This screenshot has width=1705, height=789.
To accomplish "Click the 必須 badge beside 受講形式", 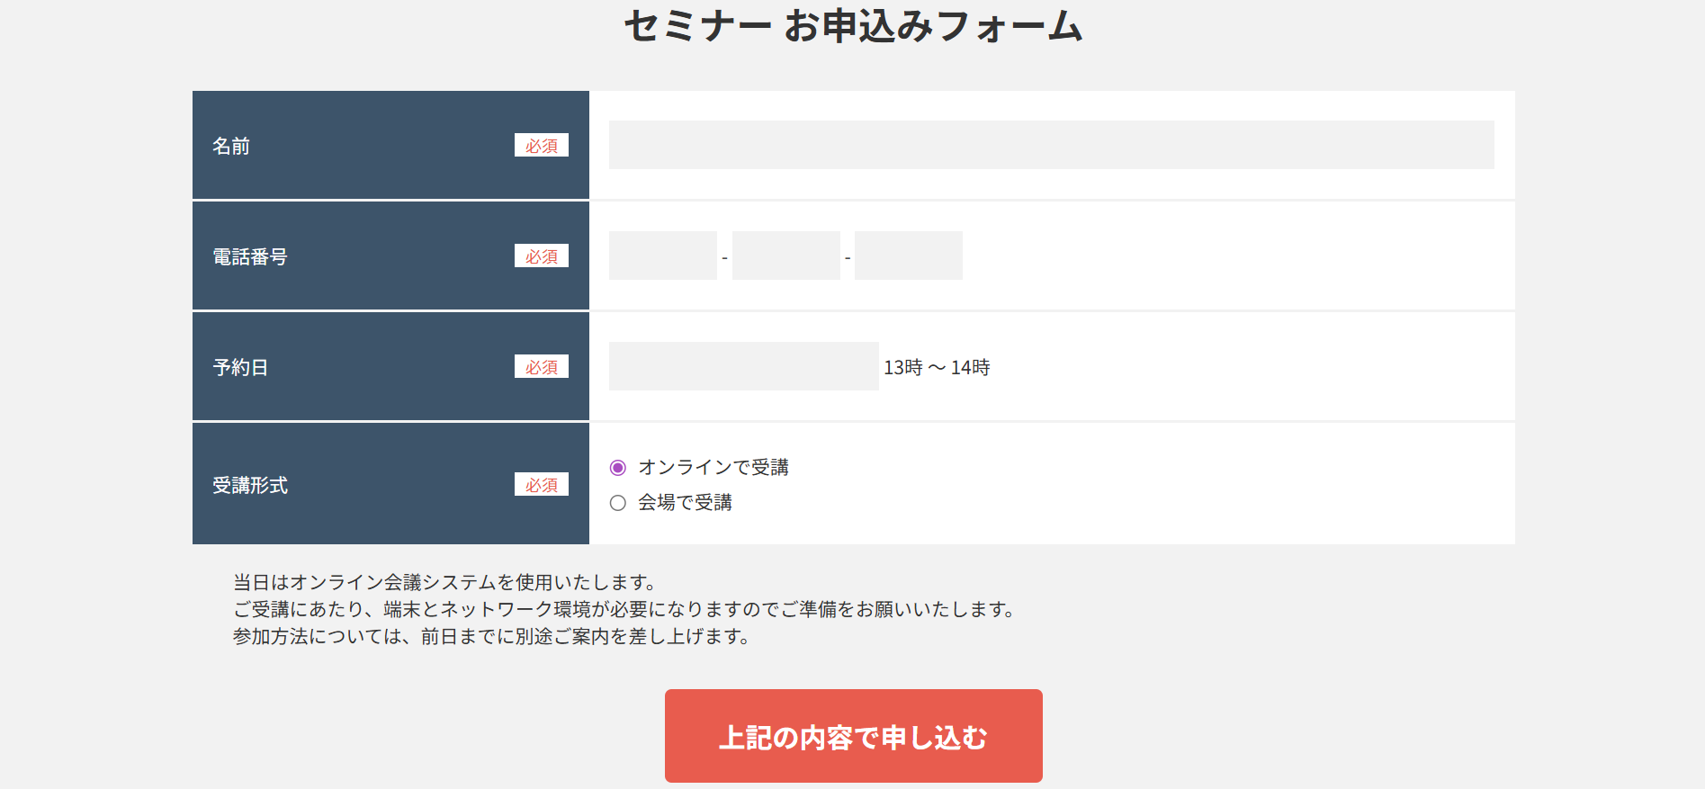I will pyautogui.click(x=541, y=485).
